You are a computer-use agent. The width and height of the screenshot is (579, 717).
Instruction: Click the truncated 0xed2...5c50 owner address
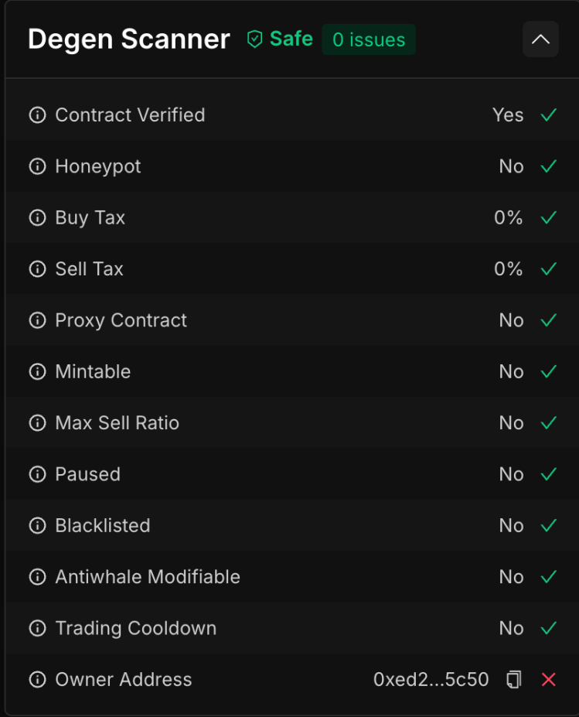tap(432, 679)
